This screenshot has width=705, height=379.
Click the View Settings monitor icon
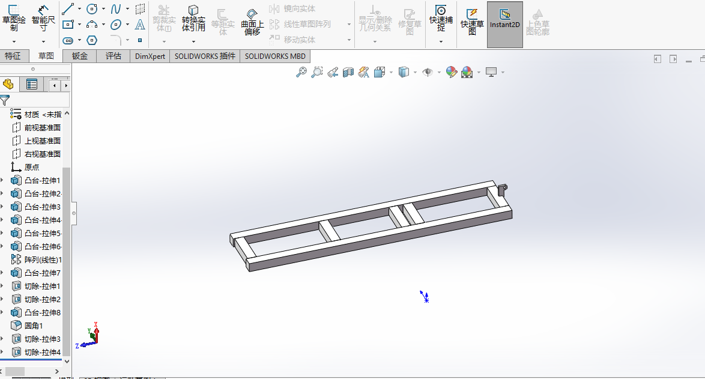click(x=491, y=72)
